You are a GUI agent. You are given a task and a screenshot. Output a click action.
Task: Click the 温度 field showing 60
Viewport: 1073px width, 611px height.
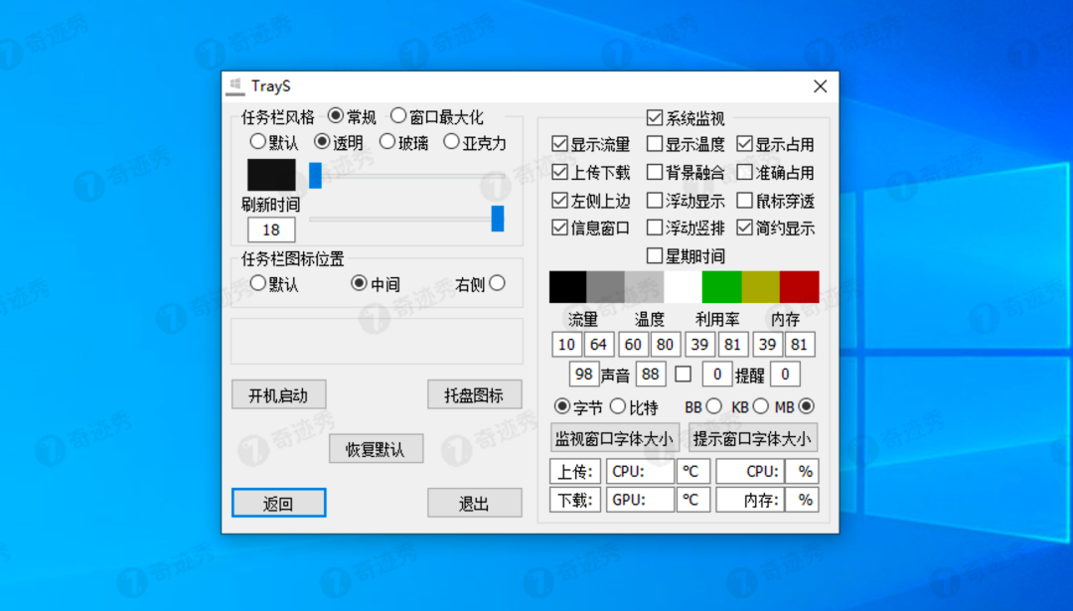click(633, 344)
